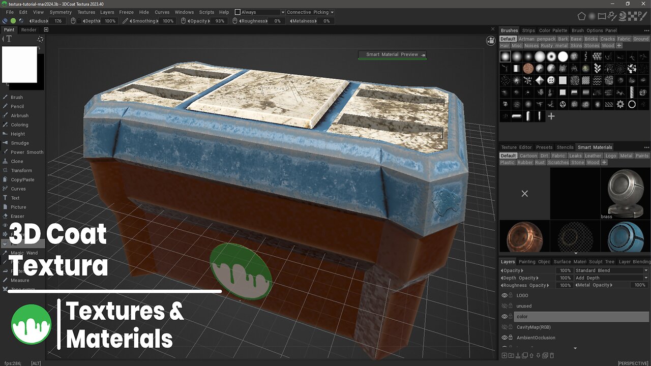Switch to the Render tab
Screen dimensions: 651x366
[x=29, y=30]
